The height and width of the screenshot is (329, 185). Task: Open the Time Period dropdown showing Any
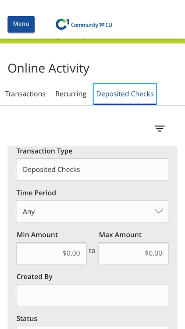click(92, 211)
